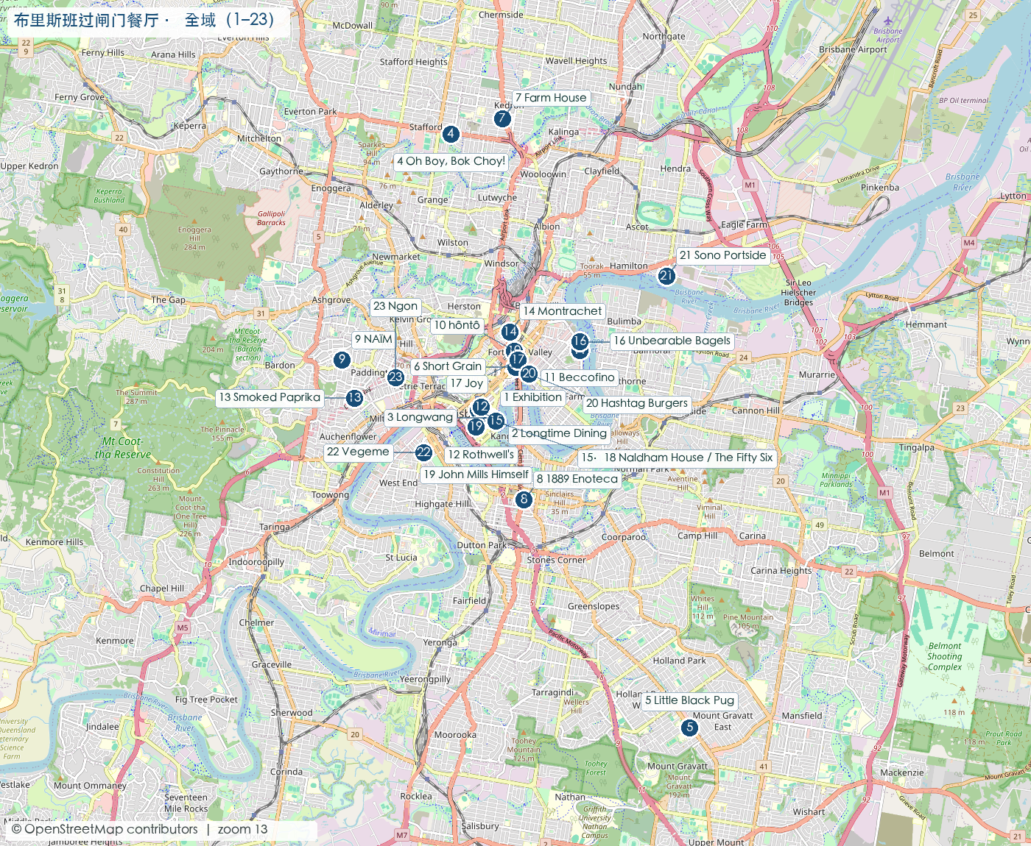Select the '16 Unbearable Bagels' label
The width and height of the screenshot is (1031, 846).
[672, 341]
